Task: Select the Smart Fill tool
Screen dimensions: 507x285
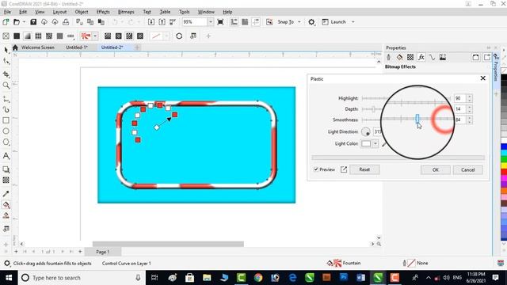Action: click(x=6, y=215)
